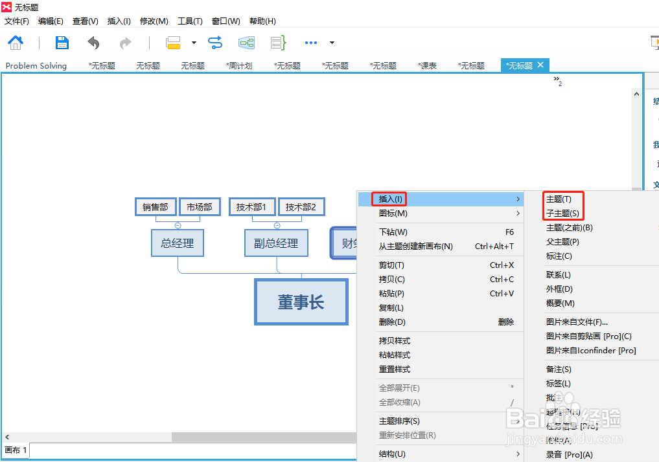Screen dimensions: 659x462
Task: Choose 粘帖样式 in context menu
Action: coord(441,355)
